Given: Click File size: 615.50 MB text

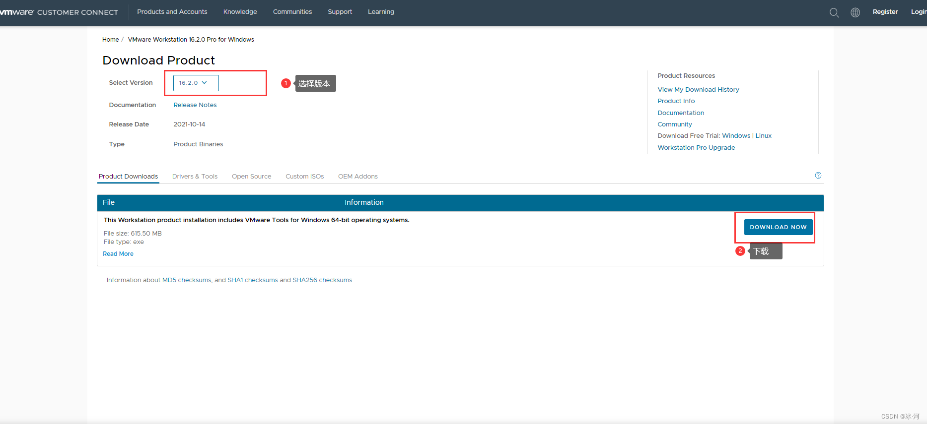Looking at the screenshot, I should pyautogui.click(x=133, y=234).
